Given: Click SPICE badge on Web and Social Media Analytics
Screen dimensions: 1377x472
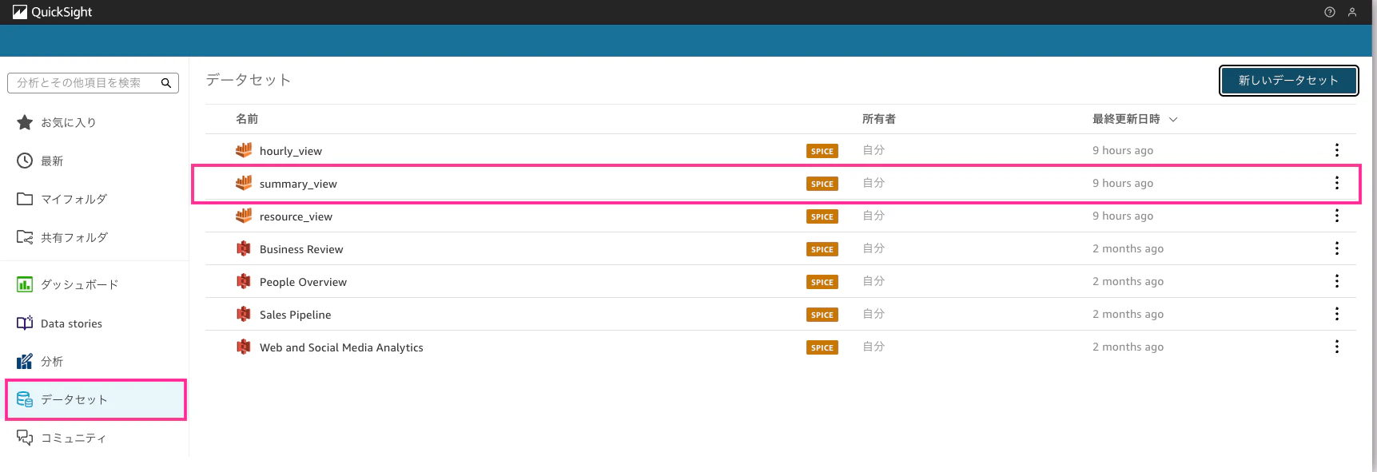Looking at the screenshot, I should pyautogui.click(x=822, y=347).
